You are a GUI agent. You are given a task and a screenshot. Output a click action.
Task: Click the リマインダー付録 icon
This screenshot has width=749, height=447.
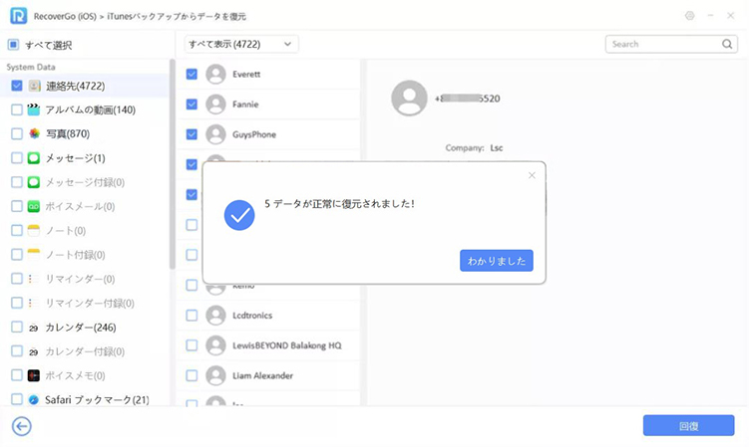(x=34, y=303)
